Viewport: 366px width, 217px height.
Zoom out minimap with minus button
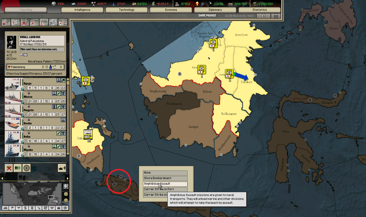point(66,200)
